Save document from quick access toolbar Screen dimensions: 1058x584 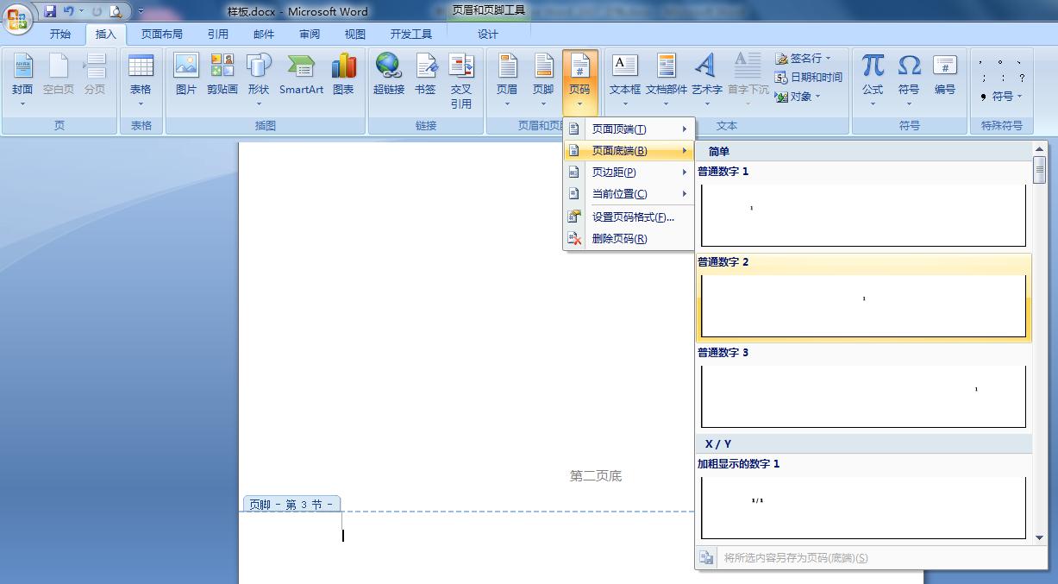(50, 11)
